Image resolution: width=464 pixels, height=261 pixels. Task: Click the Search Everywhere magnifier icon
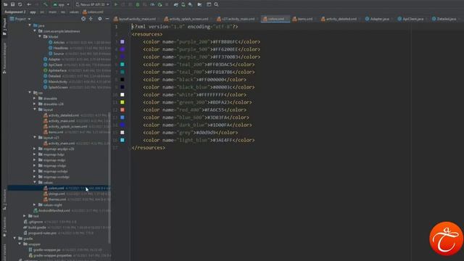(x=216, y=4)
